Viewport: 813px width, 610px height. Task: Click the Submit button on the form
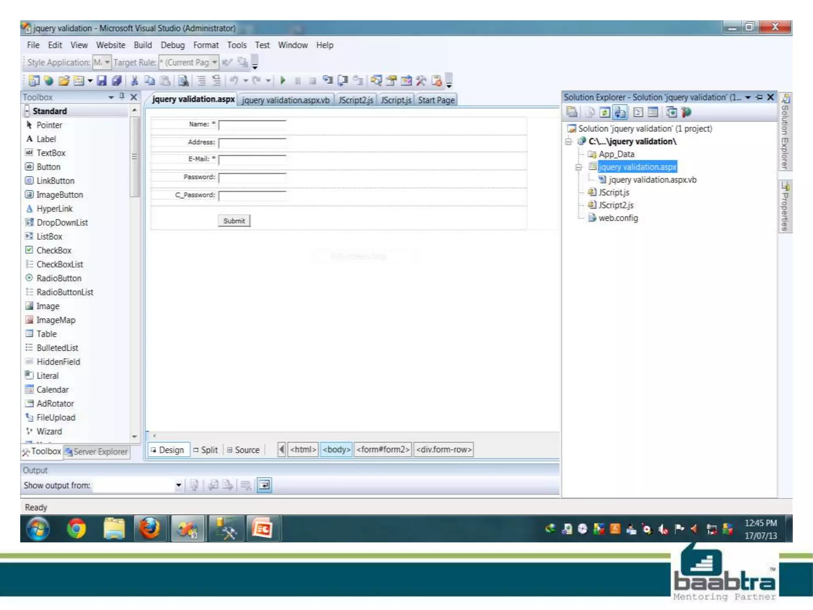(234, 221)
